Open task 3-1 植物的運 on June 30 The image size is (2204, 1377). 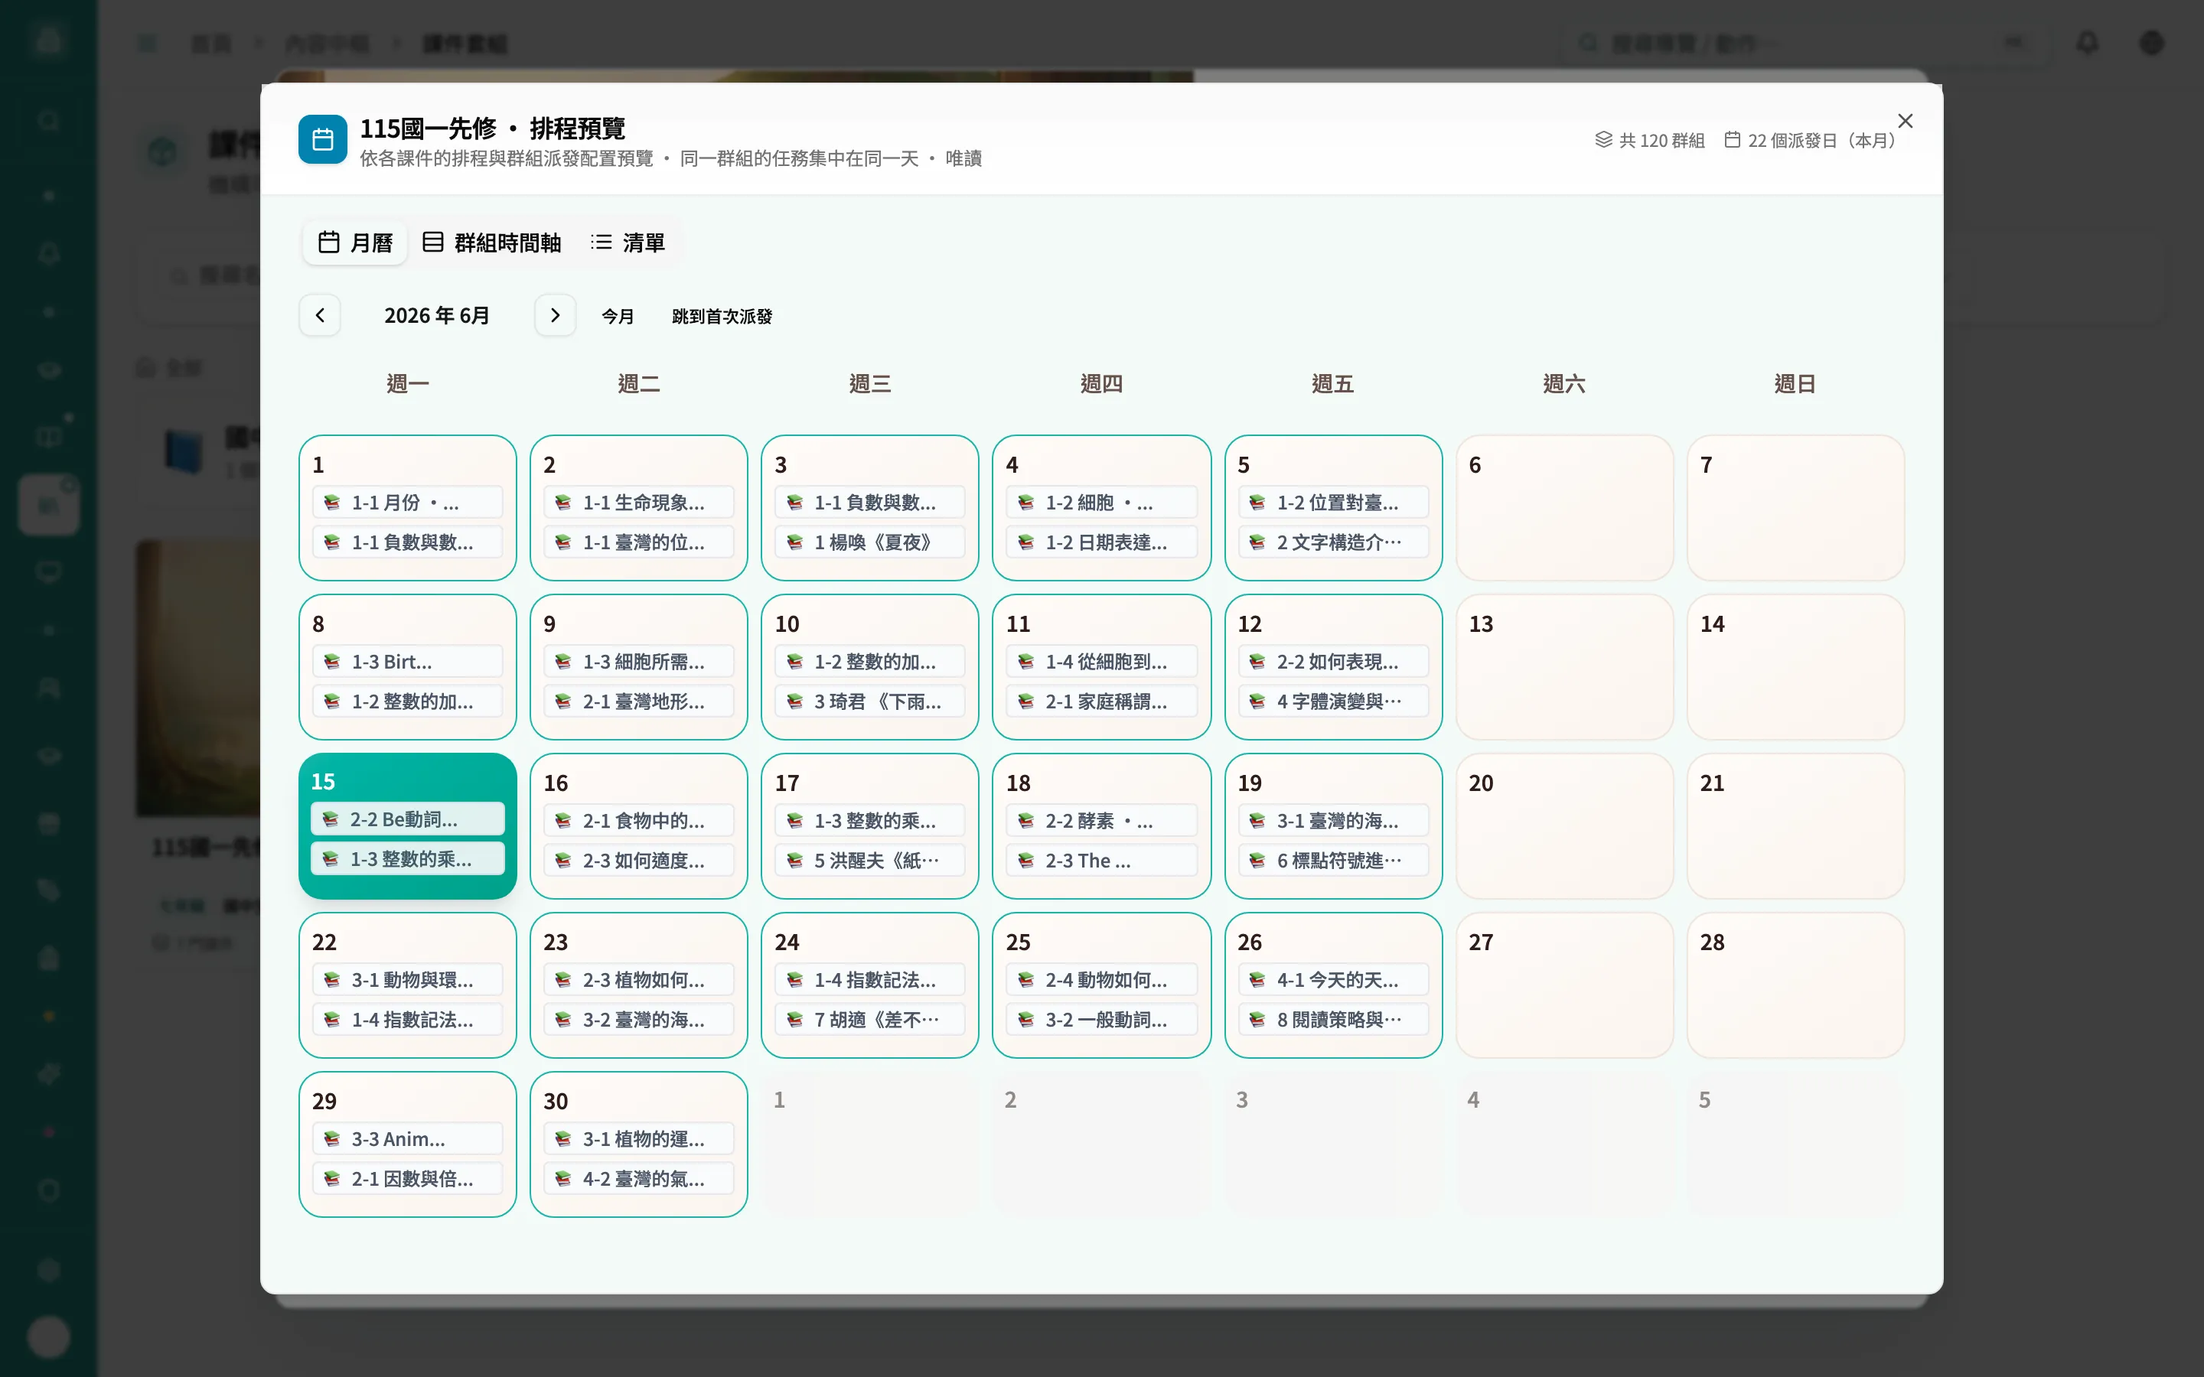(x=638, y=1139)
